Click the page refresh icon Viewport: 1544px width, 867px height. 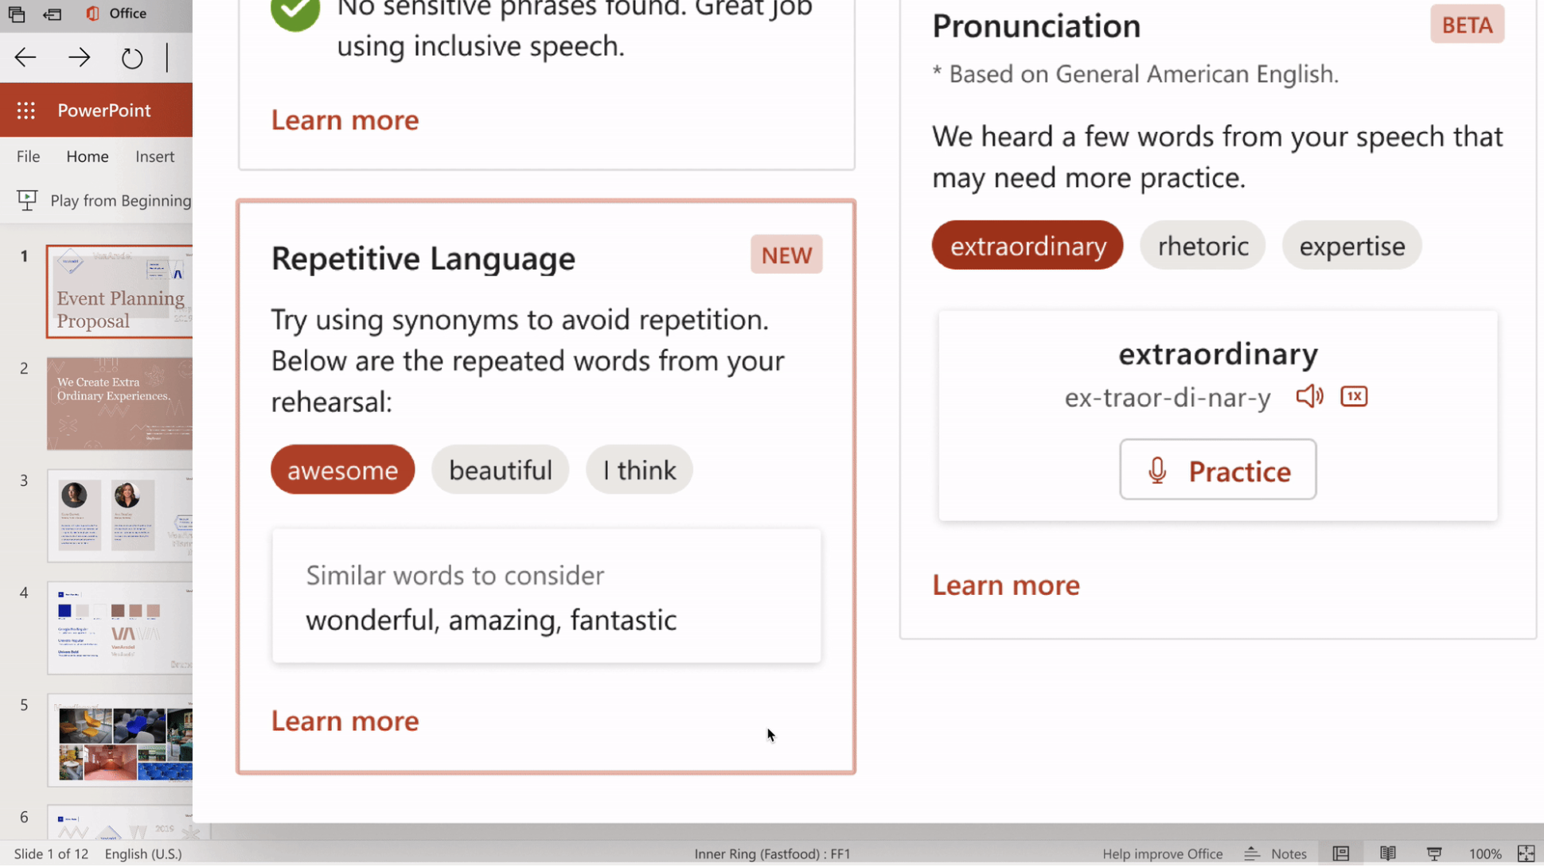pyautogui.click(x=132, y=58)
